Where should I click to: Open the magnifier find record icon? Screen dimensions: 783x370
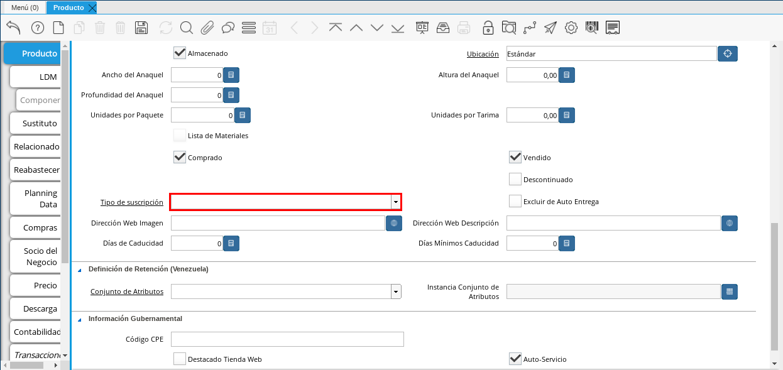186,28
